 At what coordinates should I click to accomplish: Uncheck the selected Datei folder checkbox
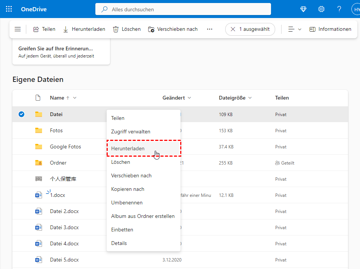pyautogui.click(x=21, y=114)
